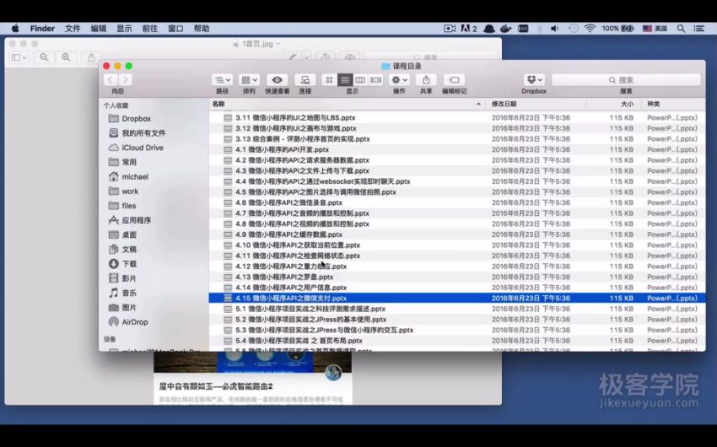The height and width of the screenshot is (447, 717).
Task: Click the Share icon in Preview window
Action: (91, 57)
